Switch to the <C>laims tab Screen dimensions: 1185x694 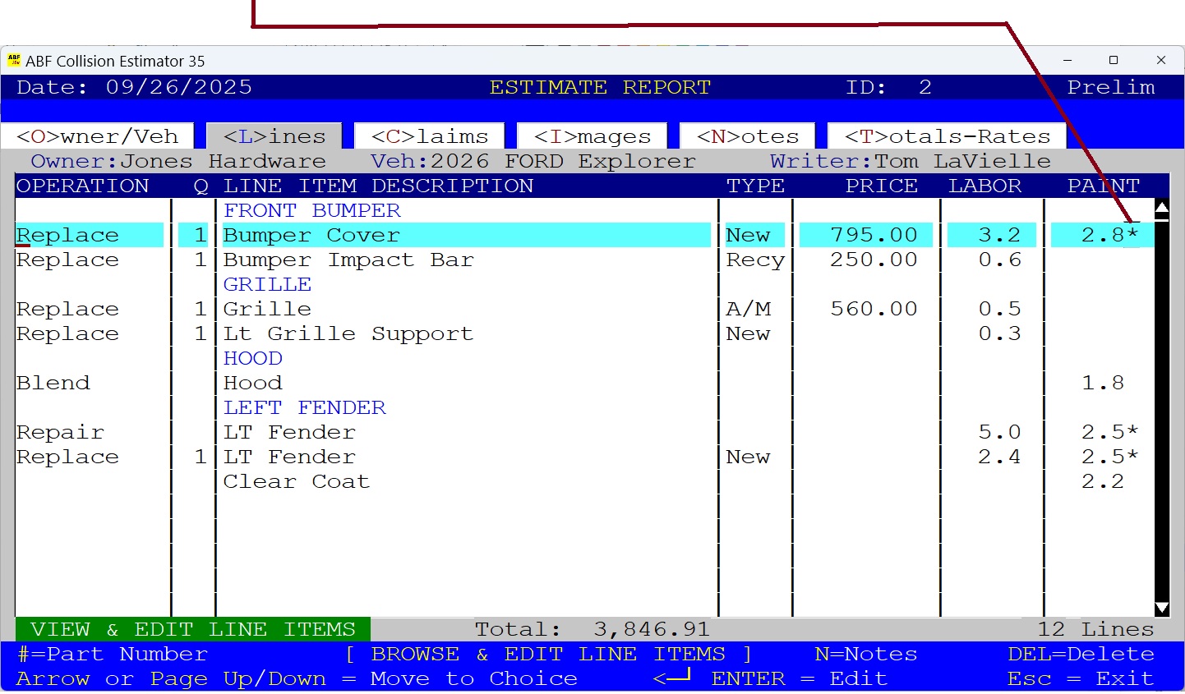(427, 136)
